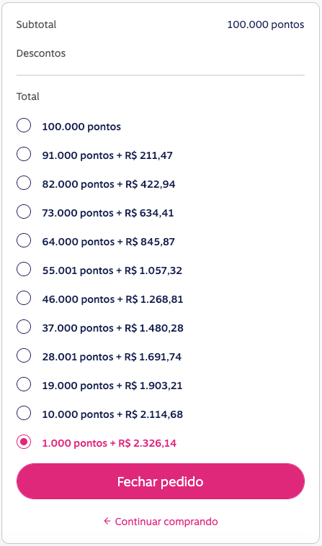Choose 91.000 pontos + R$ 211,47 option
Image resolution: width=322 pixels, height=546 pixels.
tap(24, 154)
